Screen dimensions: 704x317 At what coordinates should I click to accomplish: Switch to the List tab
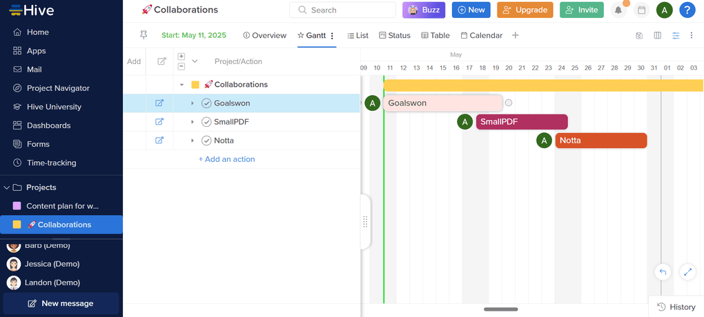358,35
